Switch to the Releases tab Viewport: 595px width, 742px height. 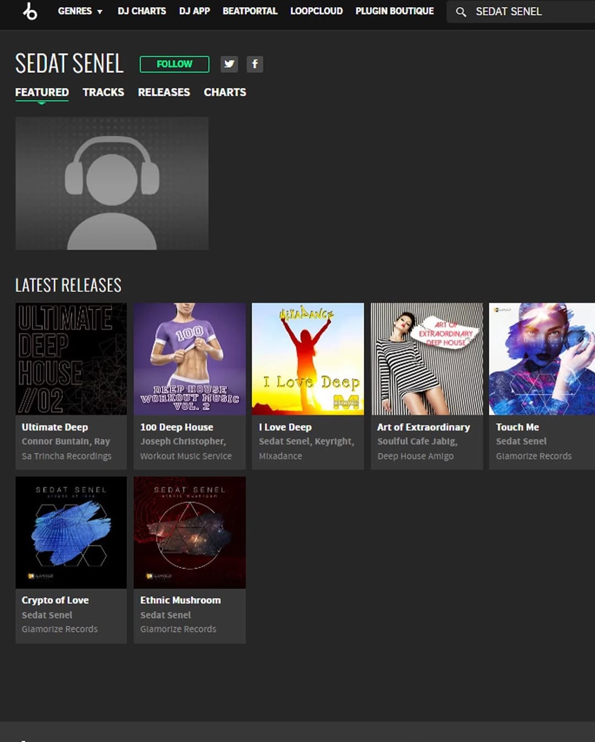pyautogui.click(x=164, y=92)
